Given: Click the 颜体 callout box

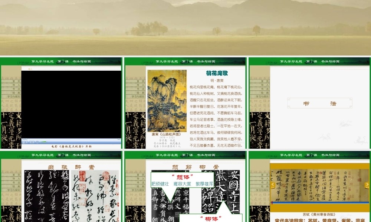Looking at the screenshot, I should click(x=182, y=180).
